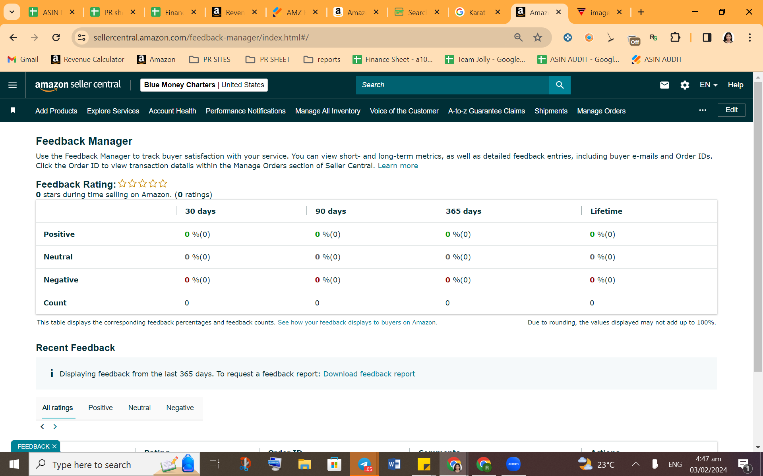
Task: Open the Seller Central hamburger menu
Action: pyautogui.click(x=13, y=85)
